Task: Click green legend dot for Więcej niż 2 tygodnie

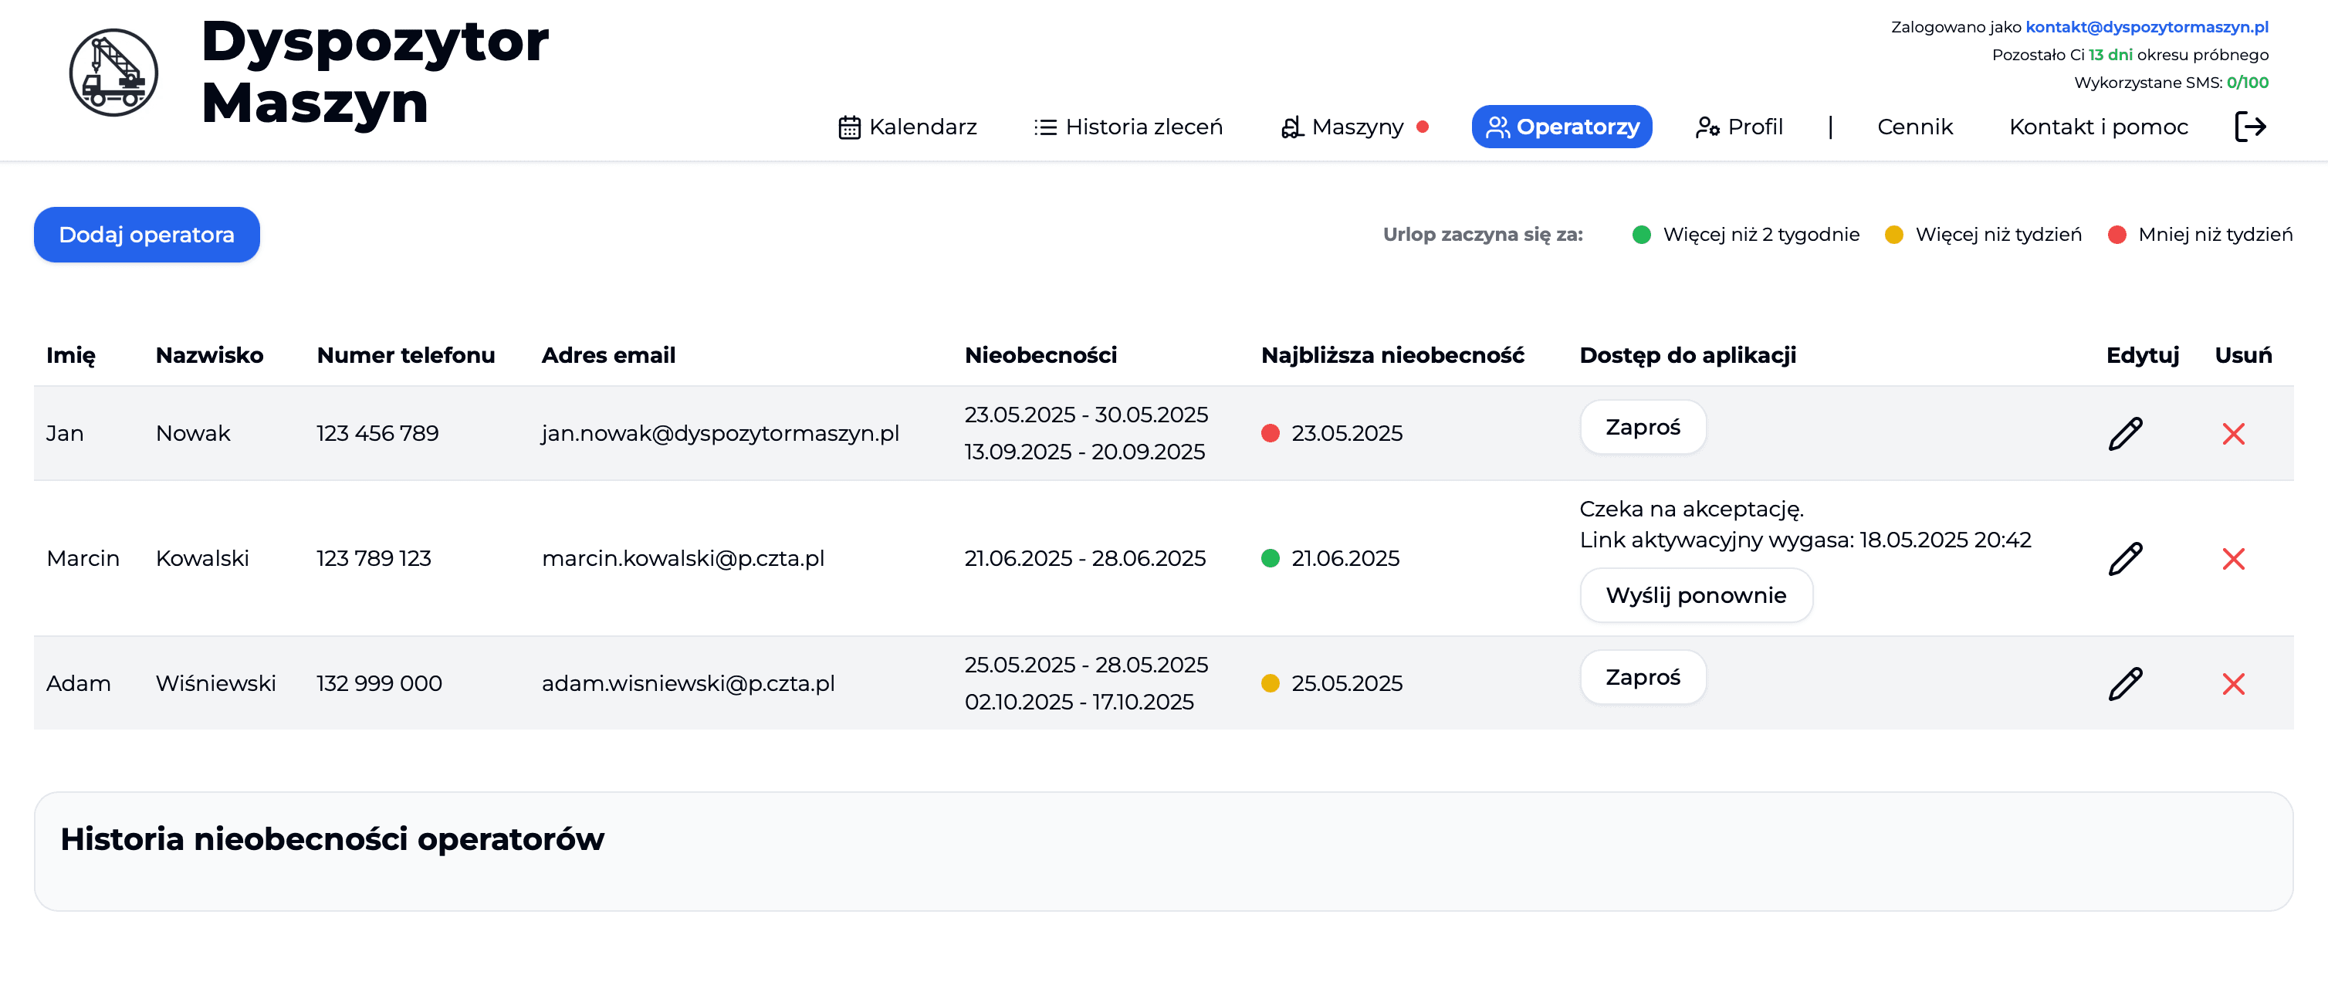Action: click(x=1641, y=235)
